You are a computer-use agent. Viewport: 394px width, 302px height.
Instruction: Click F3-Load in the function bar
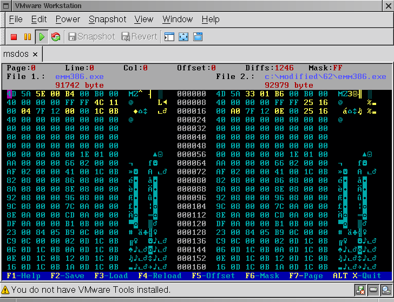click(x=111, y=275)
